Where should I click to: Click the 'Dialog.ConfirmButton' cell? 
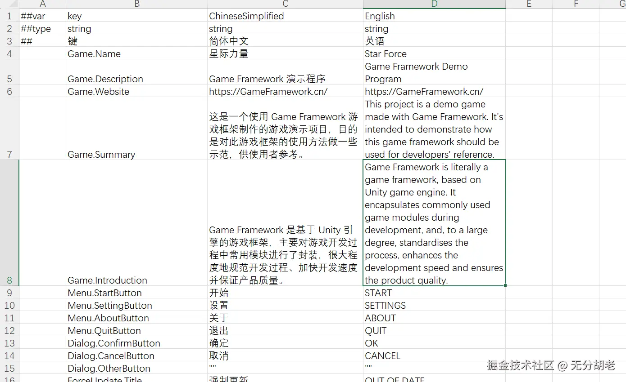click(x=136, y=343)
